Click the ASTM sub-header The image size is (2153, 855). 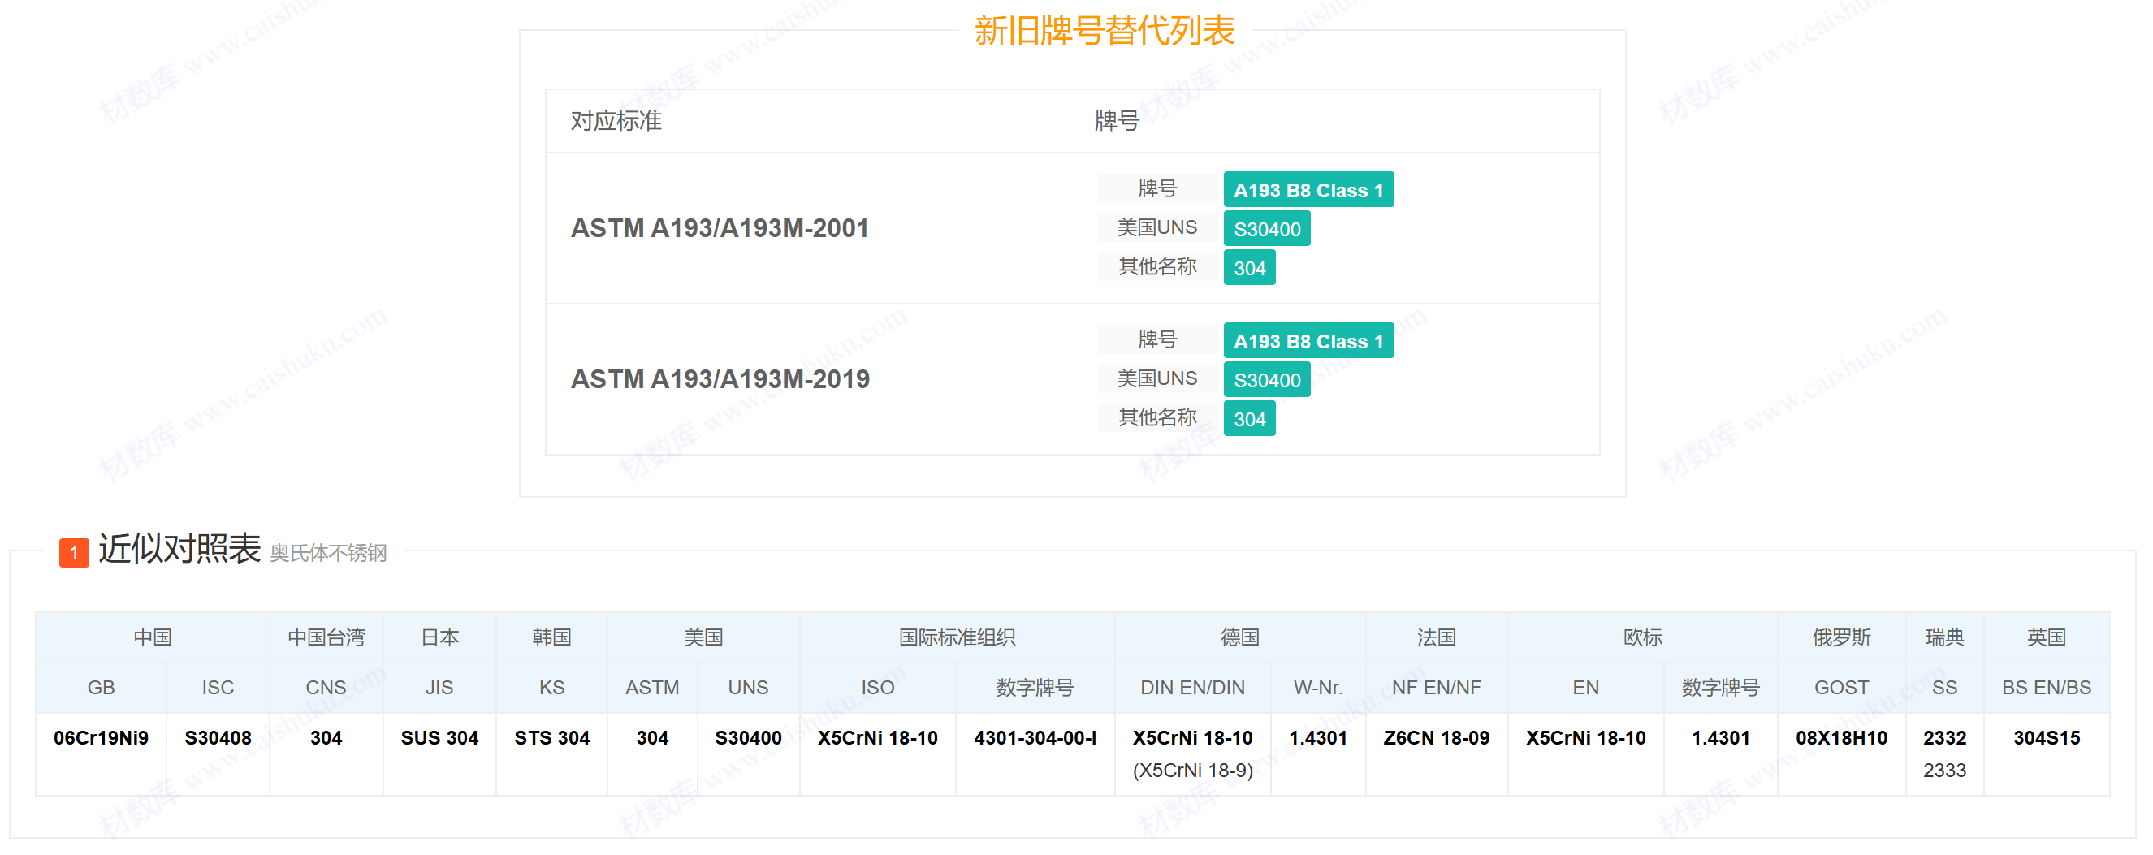(x=652, y=688)
